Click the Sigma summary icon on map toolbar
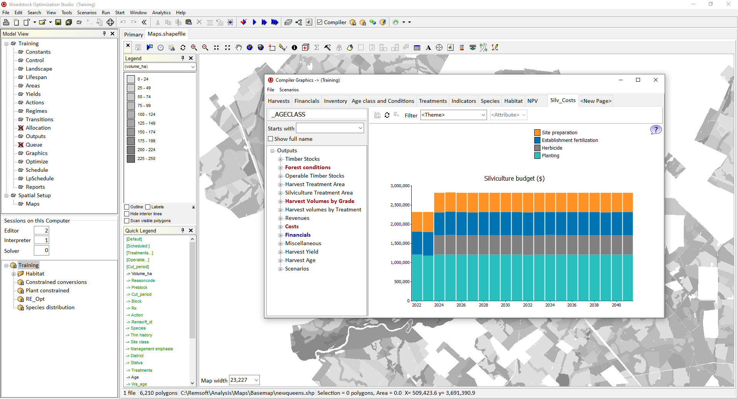The image size is (738, 399). (316, 47)
